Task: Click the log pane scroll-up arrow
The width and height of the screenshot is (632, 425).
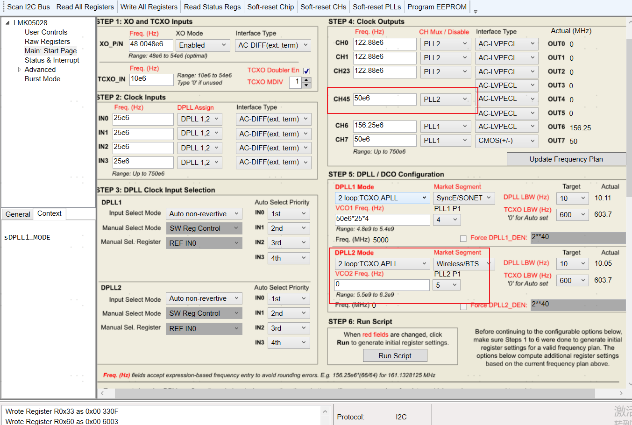Action: point(325,411)
